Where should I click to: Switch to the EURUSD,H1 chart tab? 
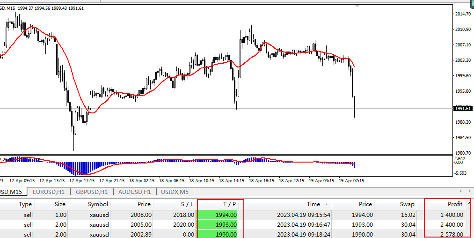[x=48, y=192]
